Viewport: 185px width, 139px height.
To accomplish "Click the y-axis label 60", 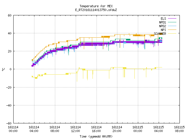I will tap(10, 15).
